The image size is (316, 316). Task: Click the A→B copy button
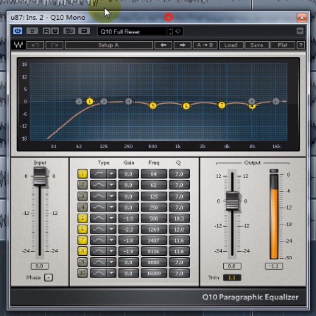coord(205,45)
